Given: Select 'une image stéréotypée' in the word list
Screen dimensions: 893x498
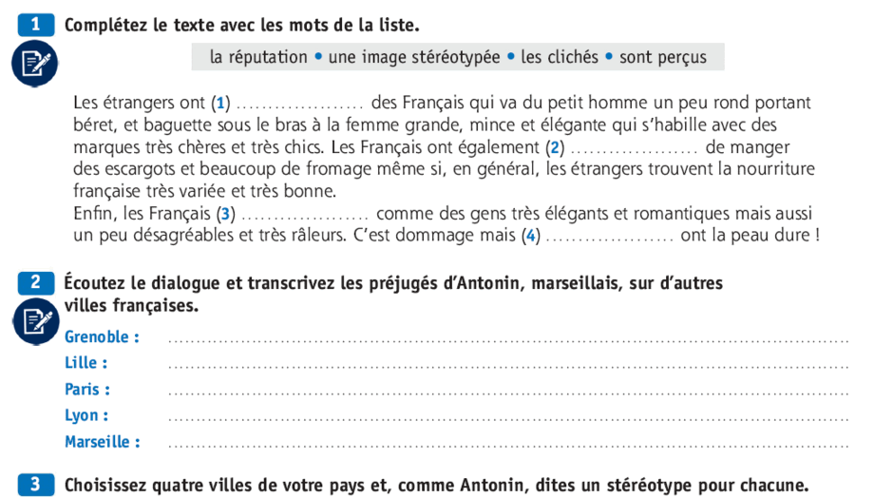Looking at the screenshot, I should pyautogui.click(x=414, y=57).
